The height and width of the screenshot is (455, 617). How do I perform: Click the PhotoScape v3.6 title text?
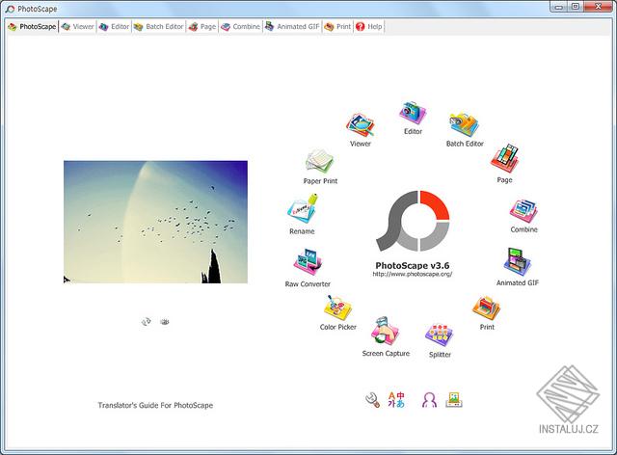click(413, 266)
